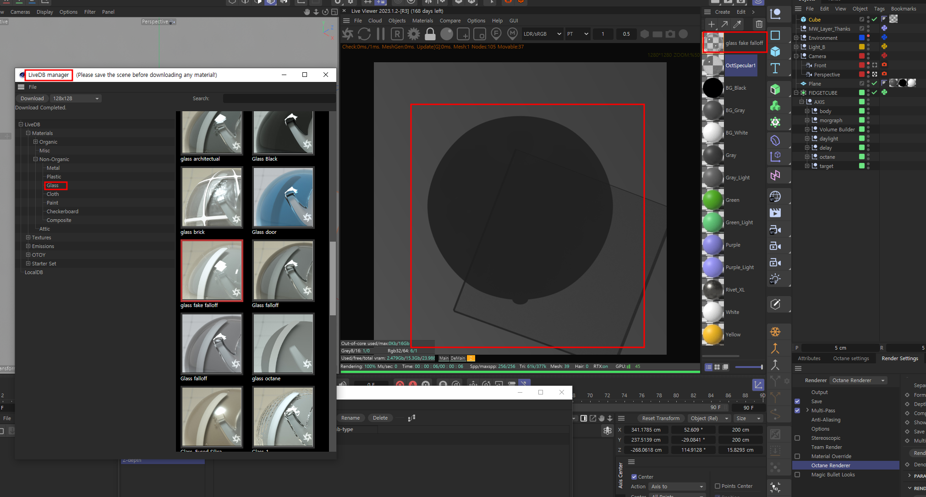Click the hamburger menu icon in LiveDB manager
This screenshot has width=926, height=497.
pyautogui.click(x=21, y=87)
